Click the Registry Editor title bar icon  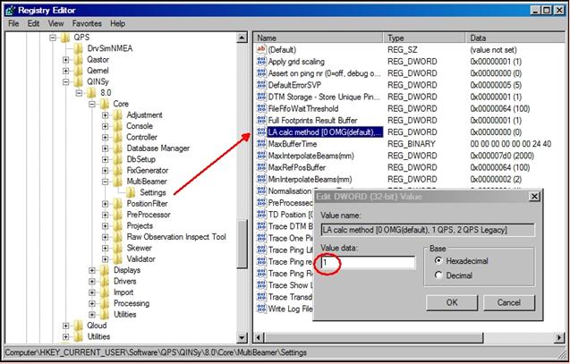(x=10, y=10)
